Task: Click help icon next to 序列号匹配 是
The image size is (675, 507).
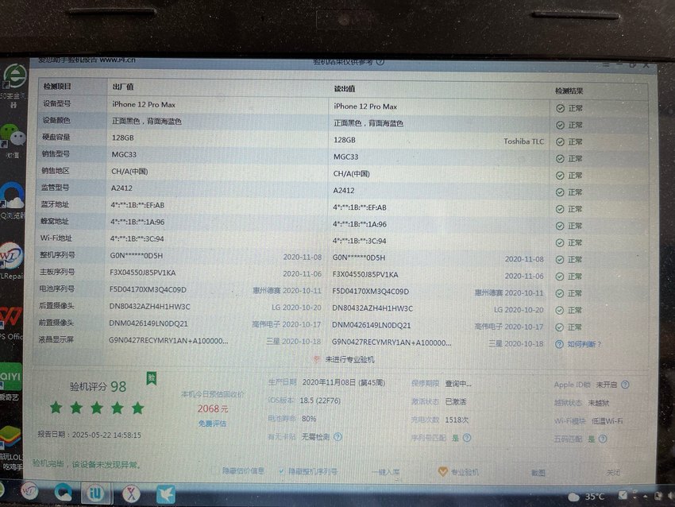Action: pos(467,438)
